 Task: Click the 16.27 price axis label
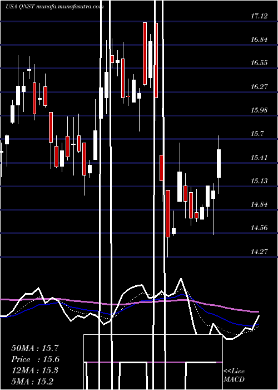click(259, 86)
